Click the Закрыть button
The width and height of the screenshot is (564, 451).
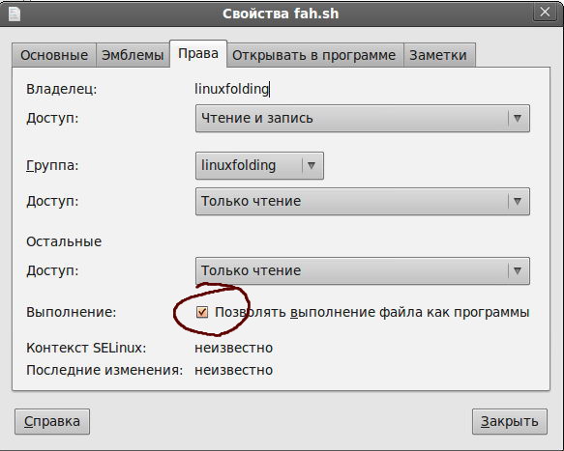pyautogui.click(x=510, y=422)
